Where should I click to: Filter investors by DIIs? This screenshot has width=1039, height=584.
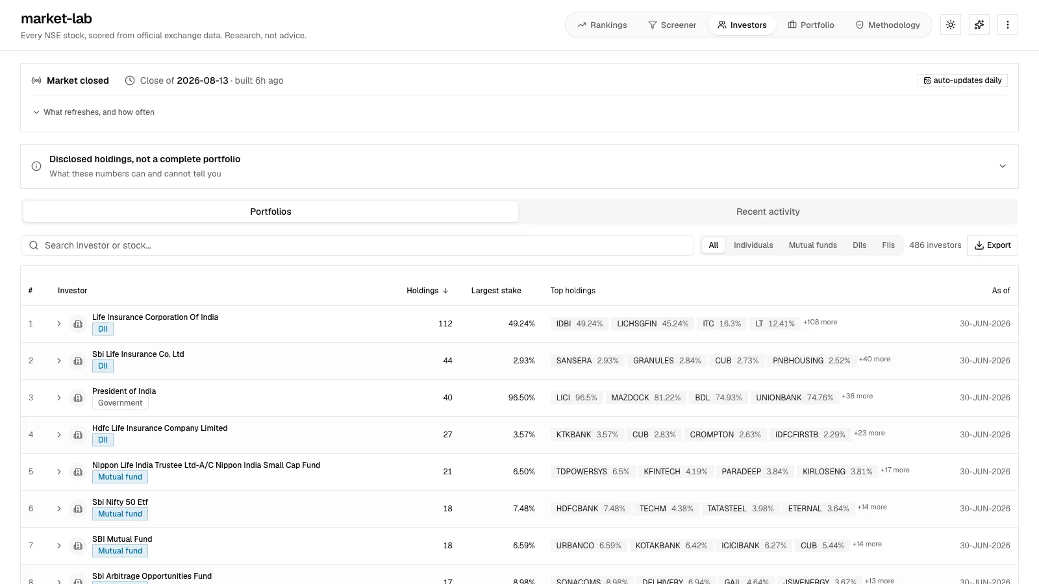pos(860,245)
